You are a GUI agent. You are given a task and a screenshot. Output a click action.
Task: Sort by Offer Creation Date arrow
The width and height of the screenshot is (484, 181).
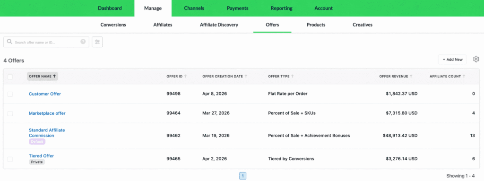click(246, 76)
